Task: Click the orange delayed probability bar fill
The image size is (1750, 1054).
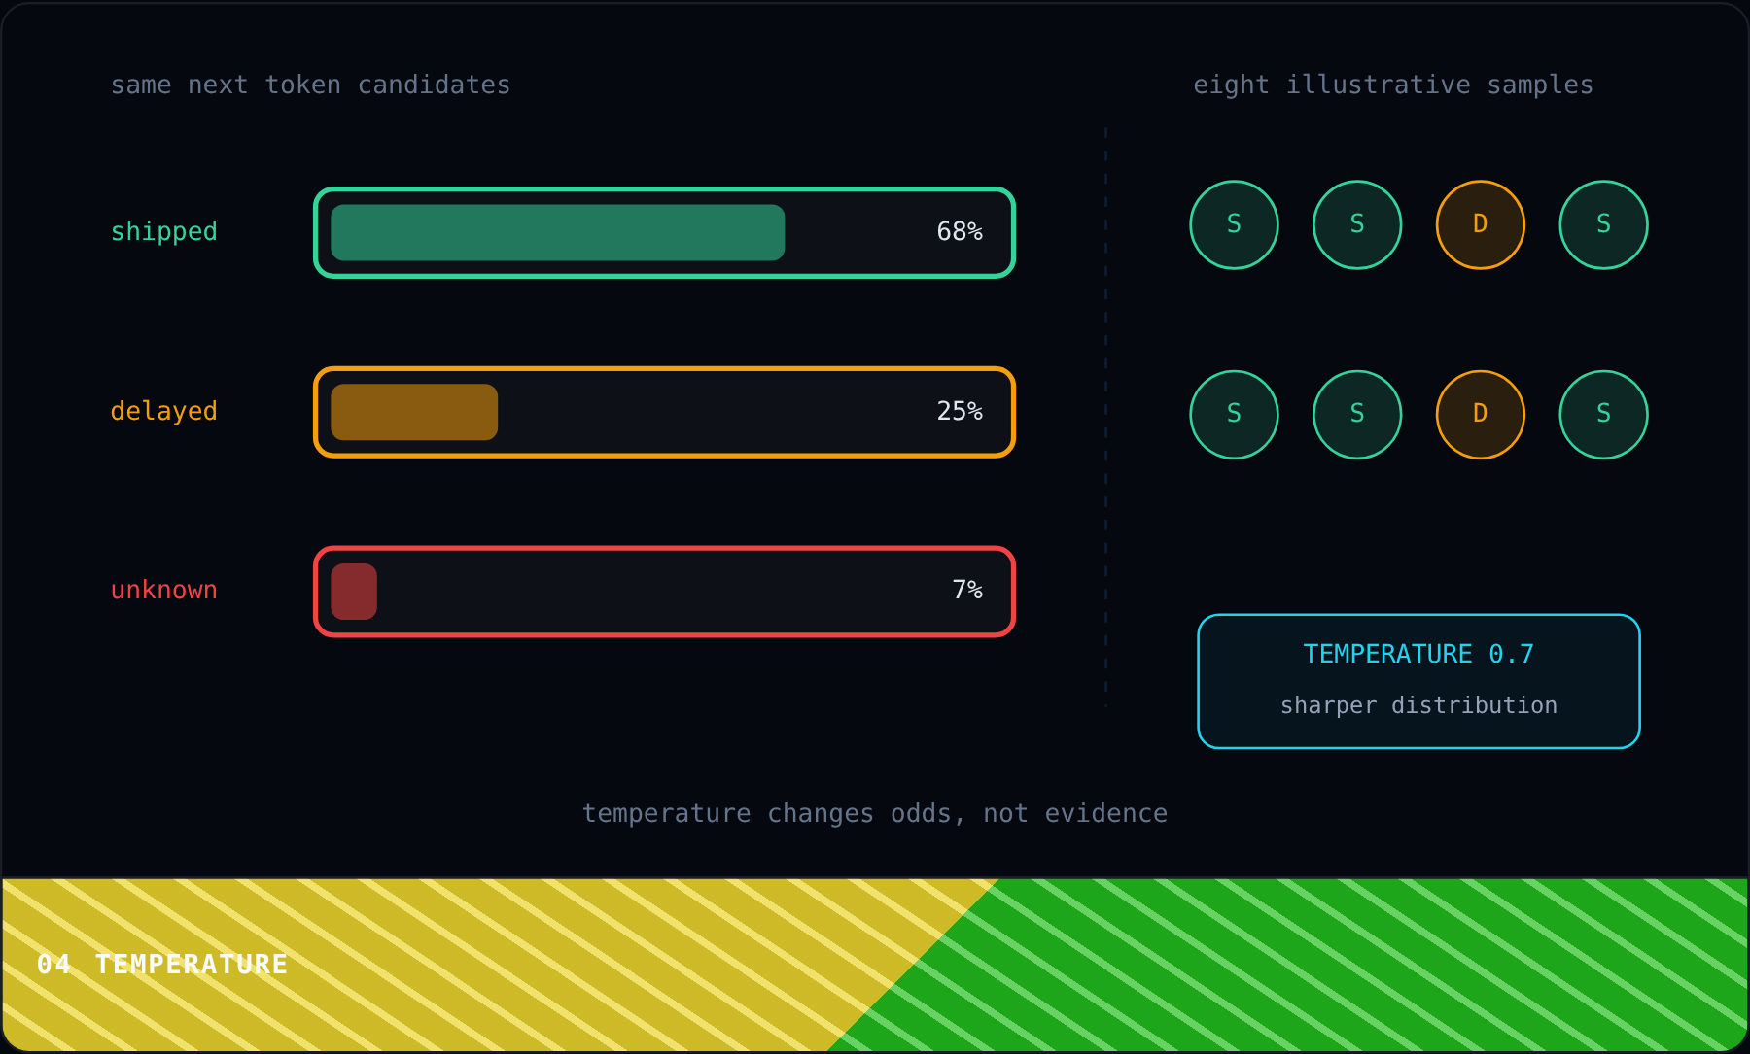Action: pyautogui.click(x=414, y=412)
